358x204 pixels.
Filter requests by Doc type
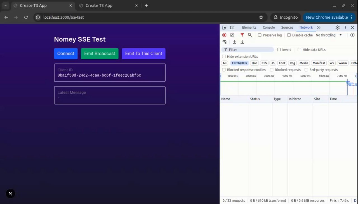tap(254, 63)
